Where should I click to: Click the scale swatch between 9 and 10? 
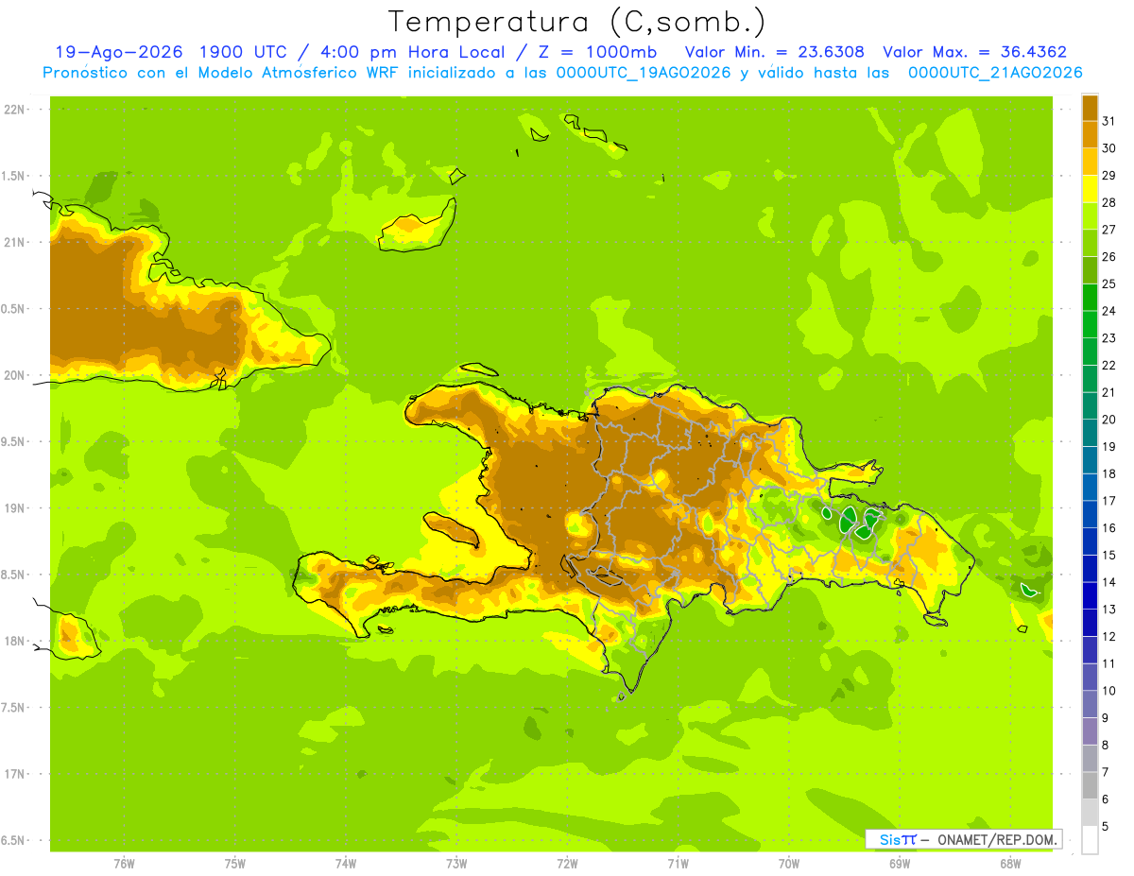click(1090, 704)
